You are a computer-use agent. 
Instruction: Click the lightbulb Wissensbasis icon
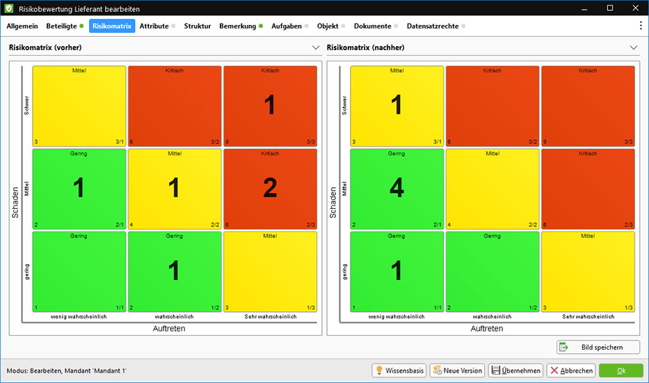pos(379,370)
